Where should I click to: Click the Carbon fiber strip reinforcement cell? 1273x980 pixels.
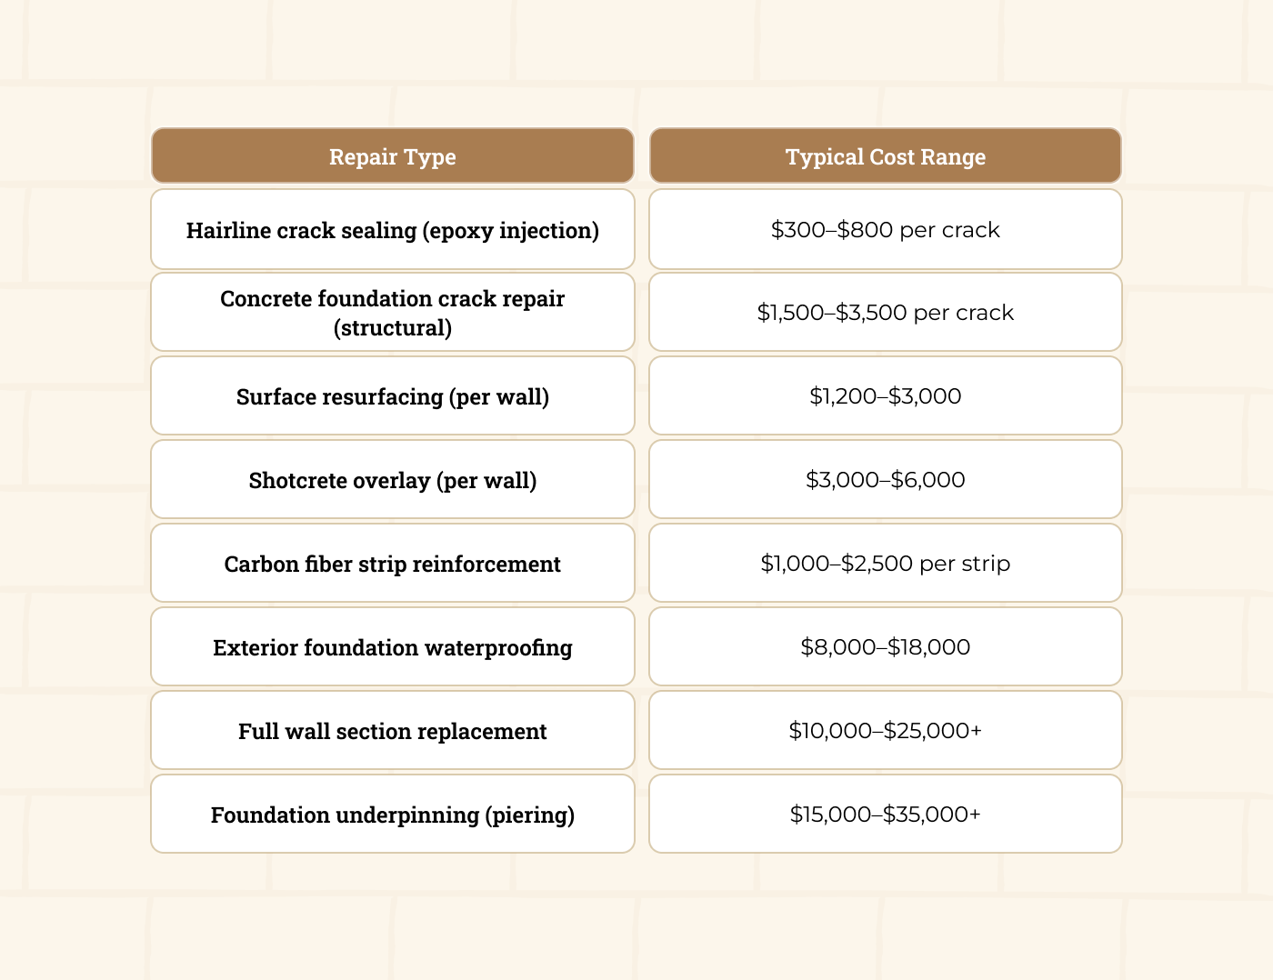[x=392, y=564]
